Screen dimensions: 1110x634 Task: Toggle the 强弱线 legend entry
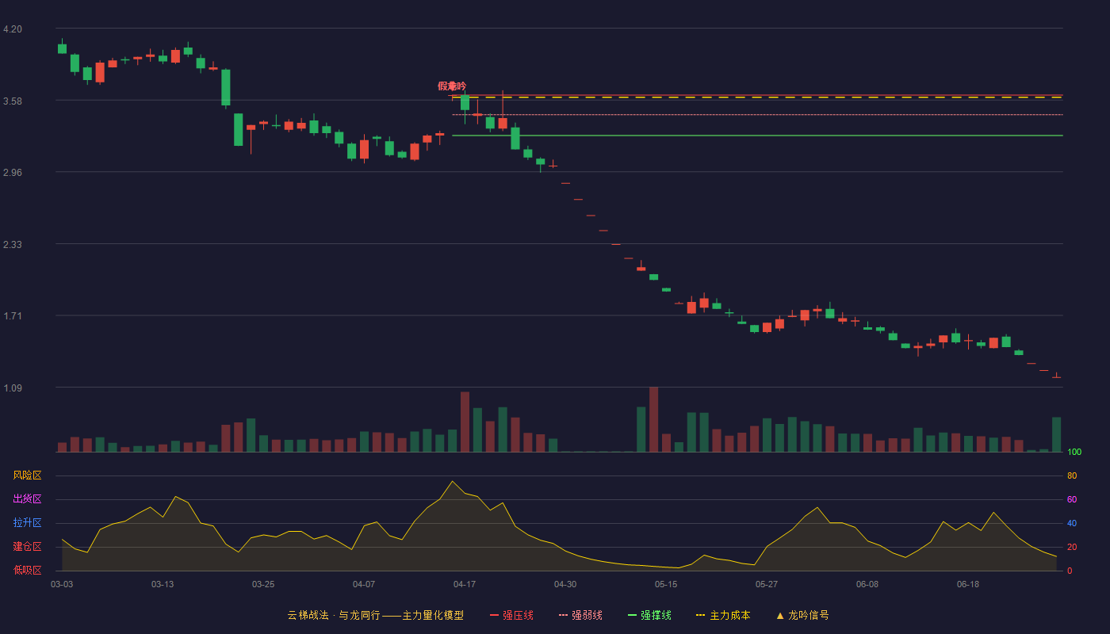click(580, 615)
